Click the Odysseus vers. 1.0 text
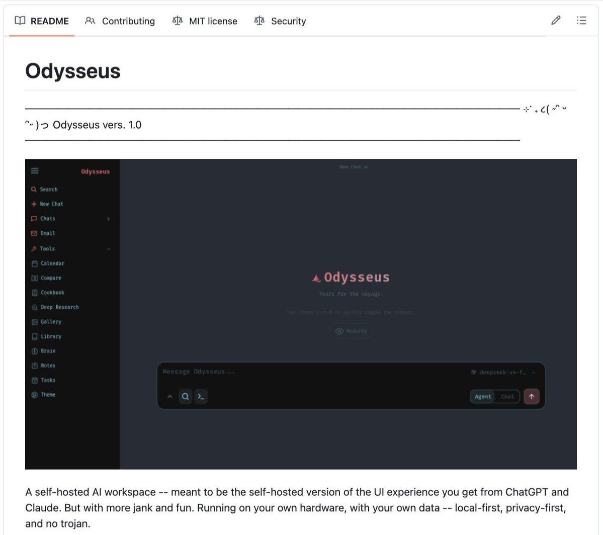The width and height of the screenshot is (603, 535). [x=97, y=125]
